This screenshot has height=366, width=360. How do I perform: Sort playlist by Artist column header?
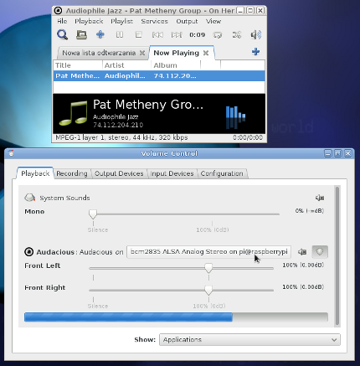click(126, 65)
